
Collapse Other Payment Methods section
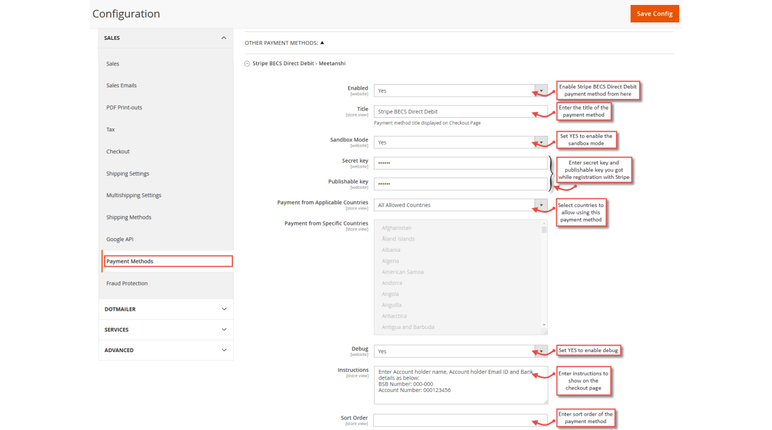click(x=284, y=43)
